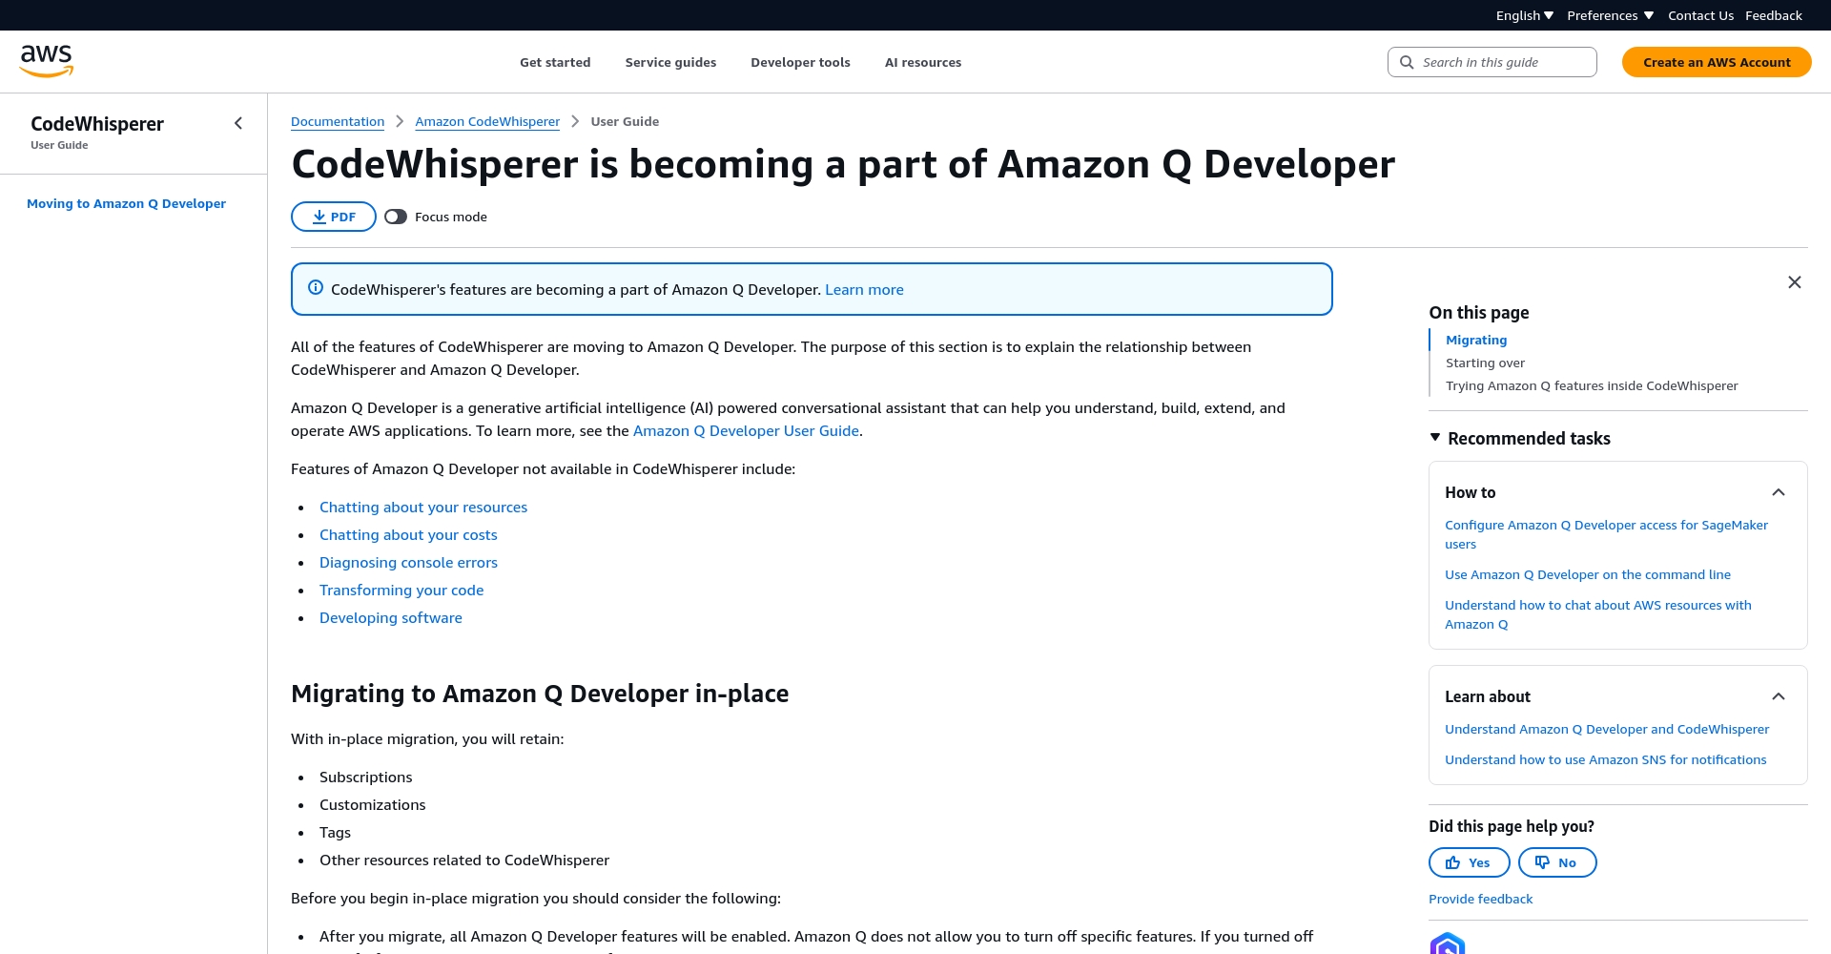Screen dimensions: 1831x954
Task: Click the Search in this guide field
Action: pyautogui.click(x=1492, y=61)
